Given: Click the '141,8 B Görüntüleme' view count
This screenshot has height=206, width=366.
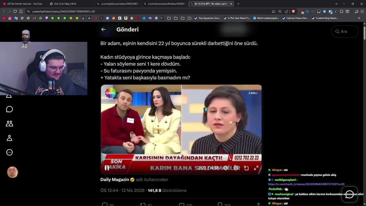Looking at the screenshot, I should pos(167,191).
